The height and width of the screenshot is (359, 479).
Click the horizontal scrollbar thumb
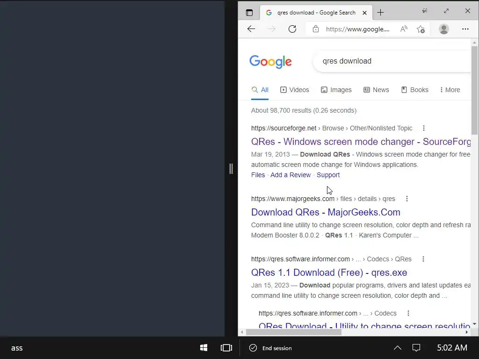coord(294,332)
